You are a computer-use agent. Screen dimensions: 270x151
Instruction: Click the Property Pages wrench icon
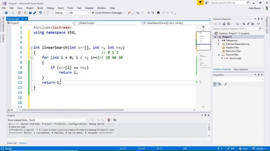[225, 84]
